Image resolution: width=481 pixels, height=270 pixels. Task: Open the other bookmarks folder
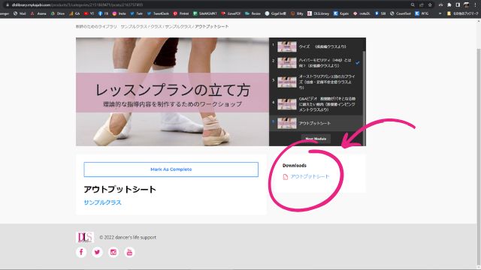tap(463, 13)
